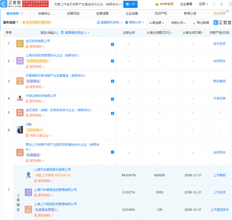This screenshot has width=232, height=220.
Task: View 股权结构 for 中信证券投资有限公司
Action: pyautogui.click(x=35, y=101)
